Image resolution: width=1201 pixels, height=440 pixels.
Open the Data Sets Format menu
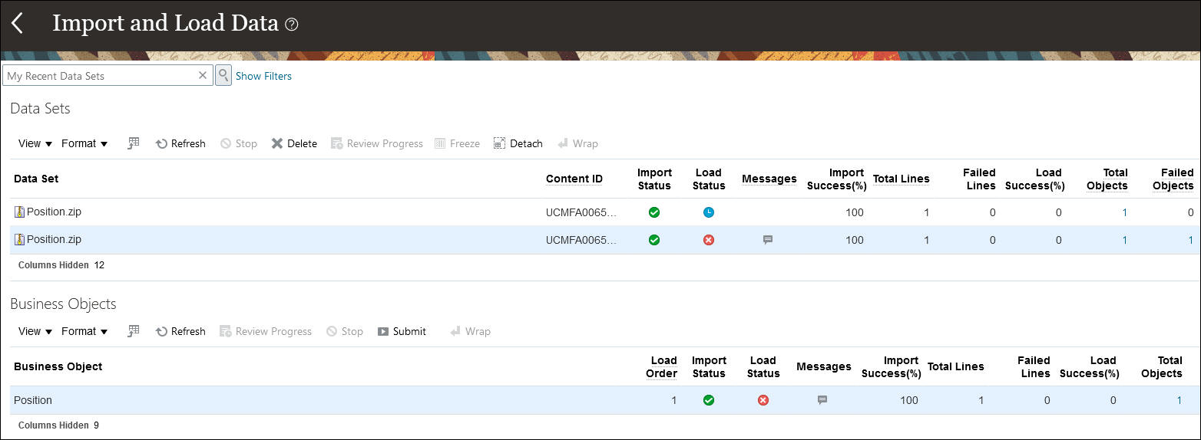84,143
